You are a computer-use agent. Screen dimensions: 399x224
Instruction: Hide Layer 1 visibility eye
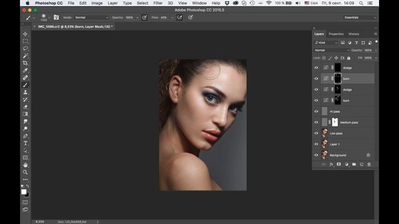316,144
